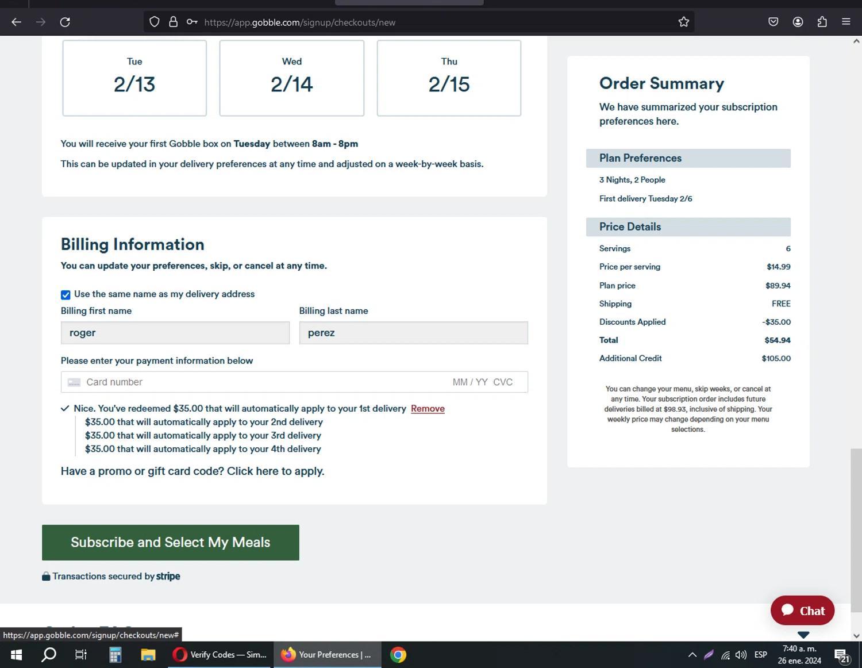Click the stripe logo text
The width and height of the screenshot is (862, 668).
168,576
